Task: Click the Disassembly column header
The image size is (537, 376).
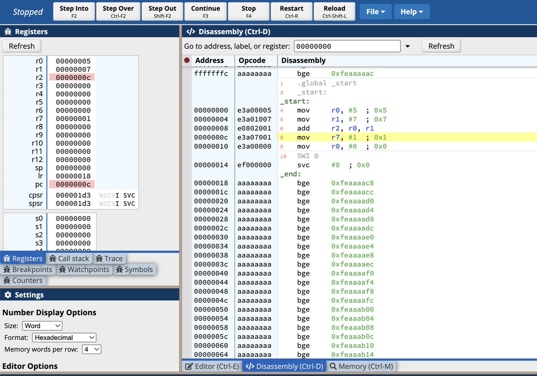Action: pos(303,60)
